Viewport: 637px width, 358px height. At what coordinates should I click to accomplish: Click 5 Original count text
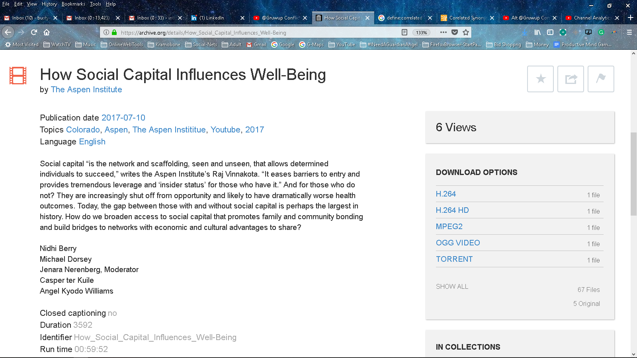(586, 304)
